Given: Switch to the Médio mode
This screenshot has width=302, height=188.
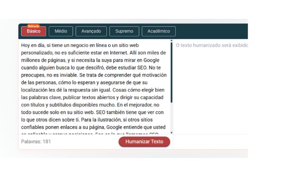Looking at the screenshot, I should tap(61, 31).
